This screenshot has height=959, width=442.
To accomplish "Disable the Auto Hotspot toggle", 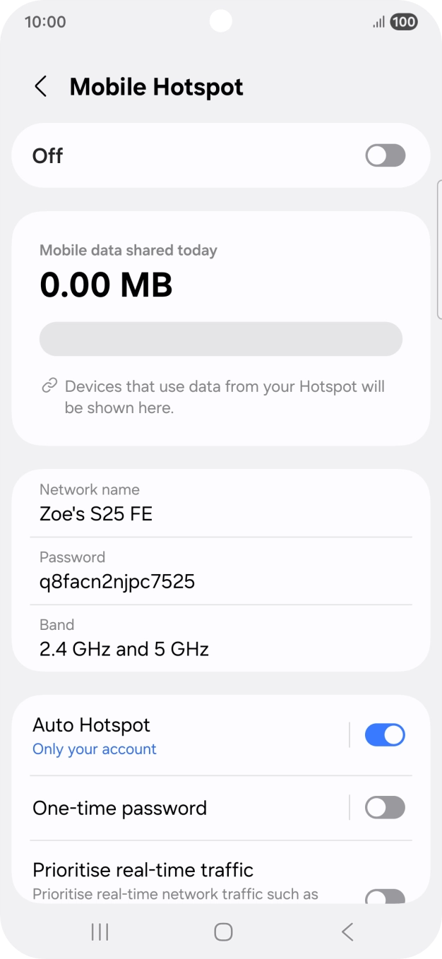I will (384, 734).
